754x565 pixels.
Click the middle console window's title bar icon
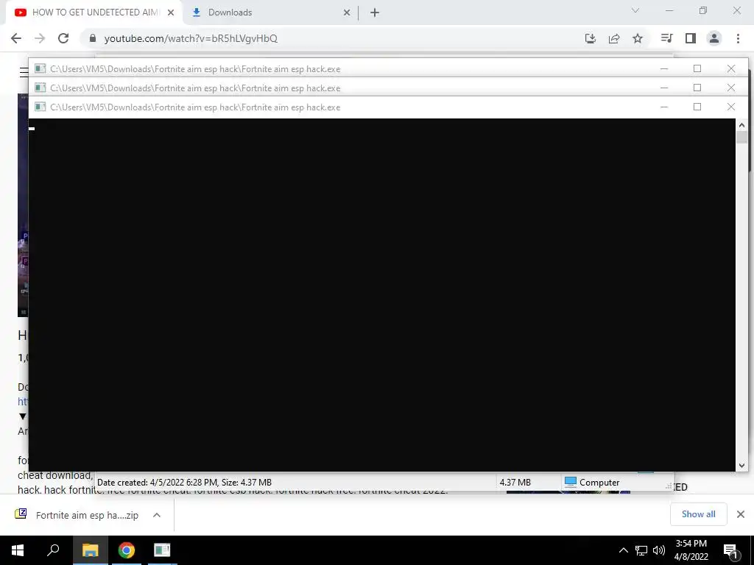(40, 88)
